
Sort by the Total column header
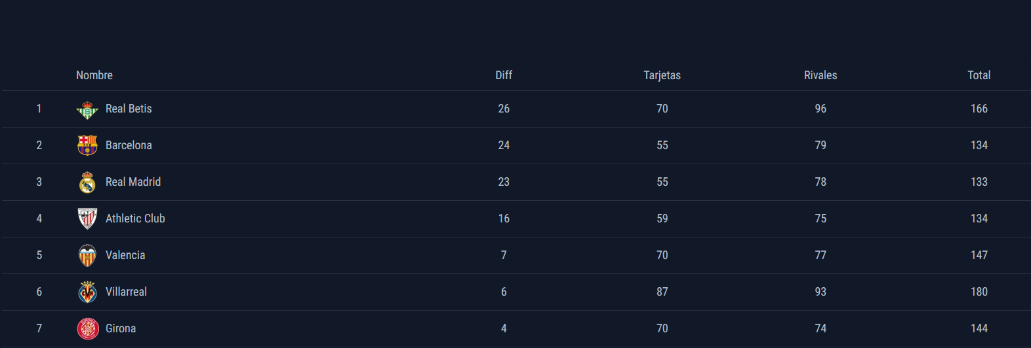pyautogui.click(x=979, y=75)
